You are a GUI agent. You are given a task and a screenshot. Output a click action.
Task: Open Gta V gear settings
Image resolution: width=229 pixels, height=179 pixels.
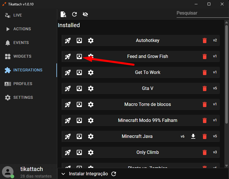[x=91, y=89]
